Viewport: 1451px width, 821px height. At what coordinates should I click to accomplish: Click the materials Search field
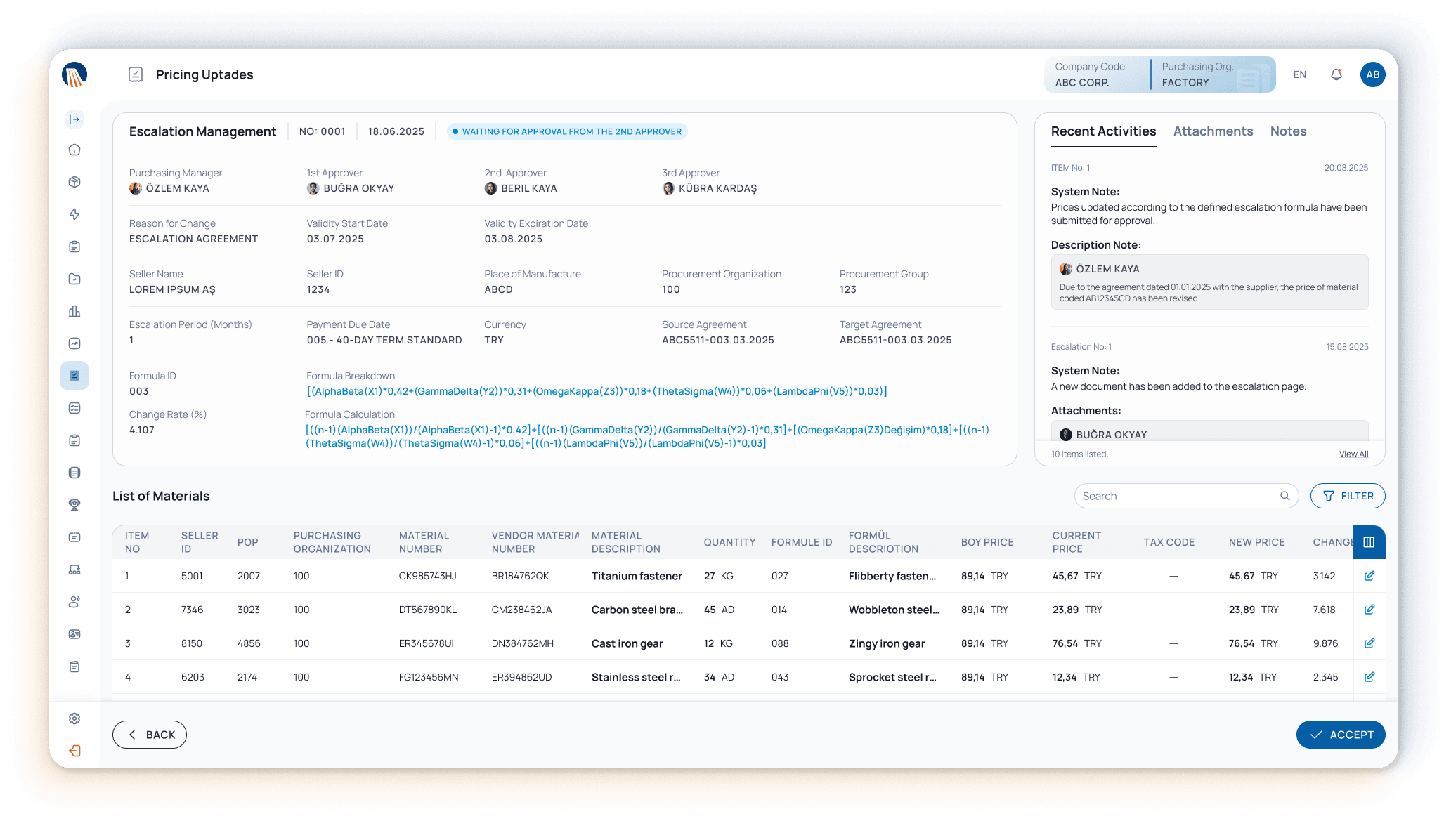coord(1186,496)
